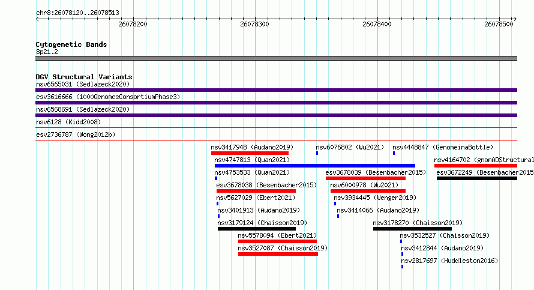This screenshot has height=290, width=534.
Task: Click the nsv6565031 (Sedlazeck2020) label
Action: [83, 84]
